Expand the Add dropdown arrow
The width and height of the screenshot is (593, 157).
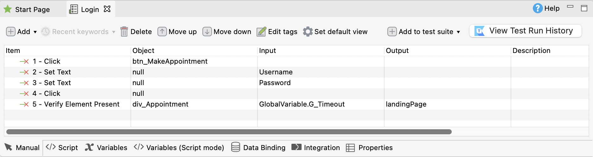tap(35, 32)
